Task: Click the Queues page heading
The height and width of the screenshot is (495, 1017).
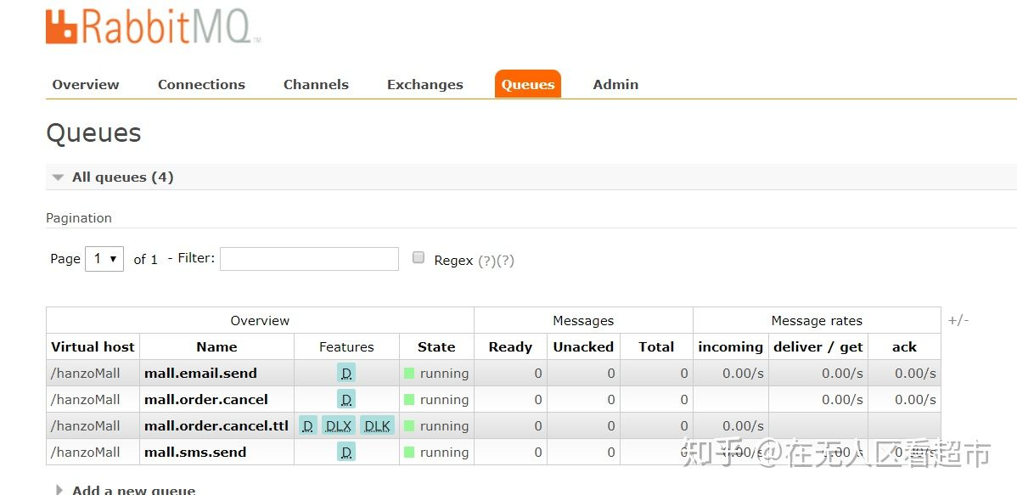Action: click(x=93, y=133)
